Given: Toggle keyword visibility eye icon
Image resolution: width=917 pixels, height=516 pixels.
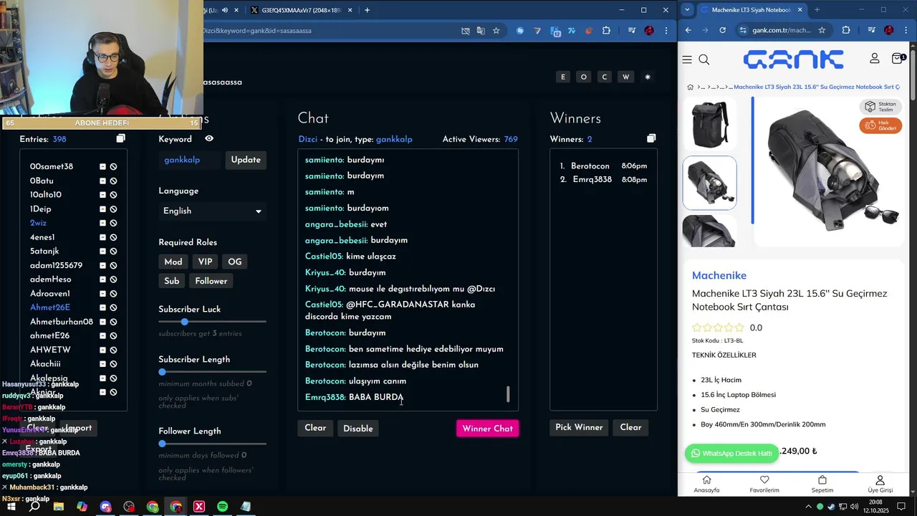Looking at the screenshot, I should point(209,138).
